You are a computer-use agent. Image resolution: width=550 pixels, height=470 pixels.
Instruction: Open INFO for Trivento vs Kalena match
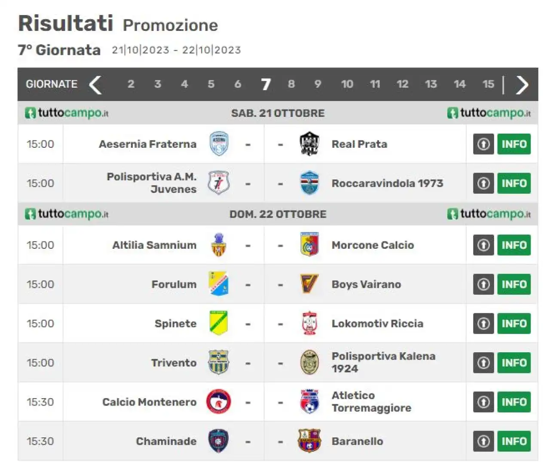[x=514, y=363]
